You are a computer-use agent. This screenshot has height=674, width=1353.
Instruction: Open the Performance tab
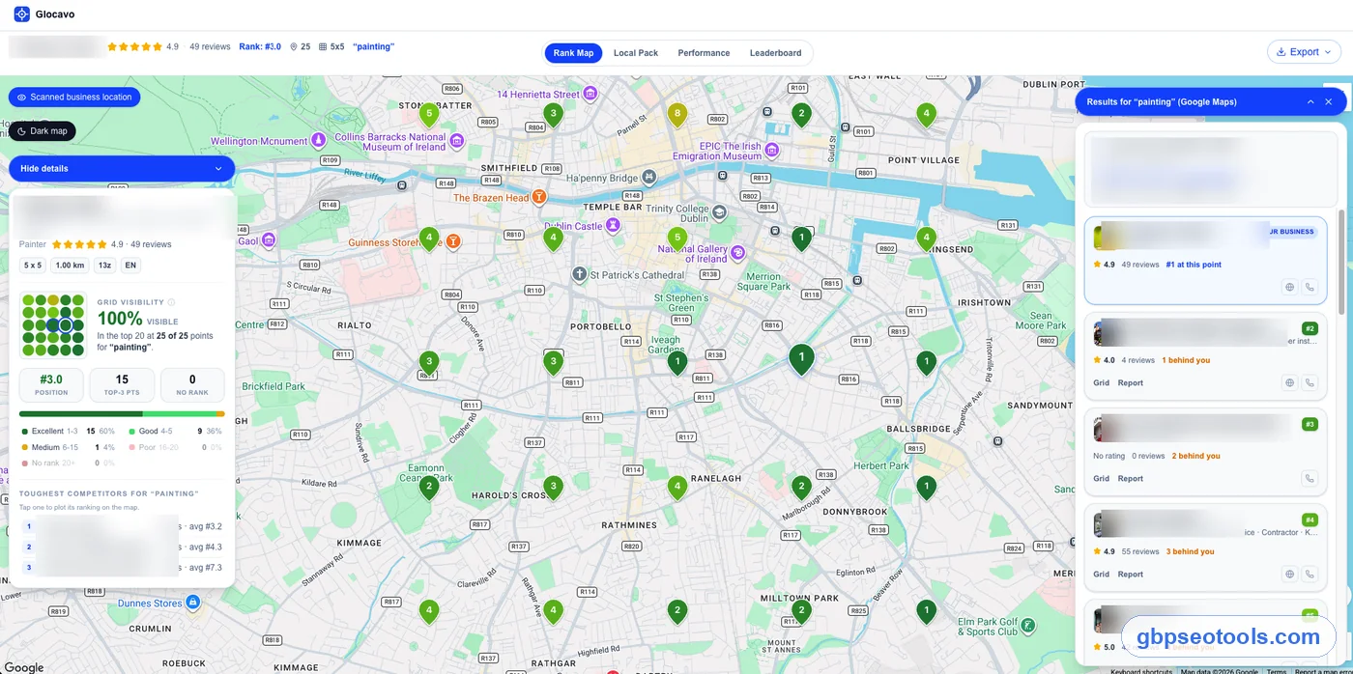point(704,53)
